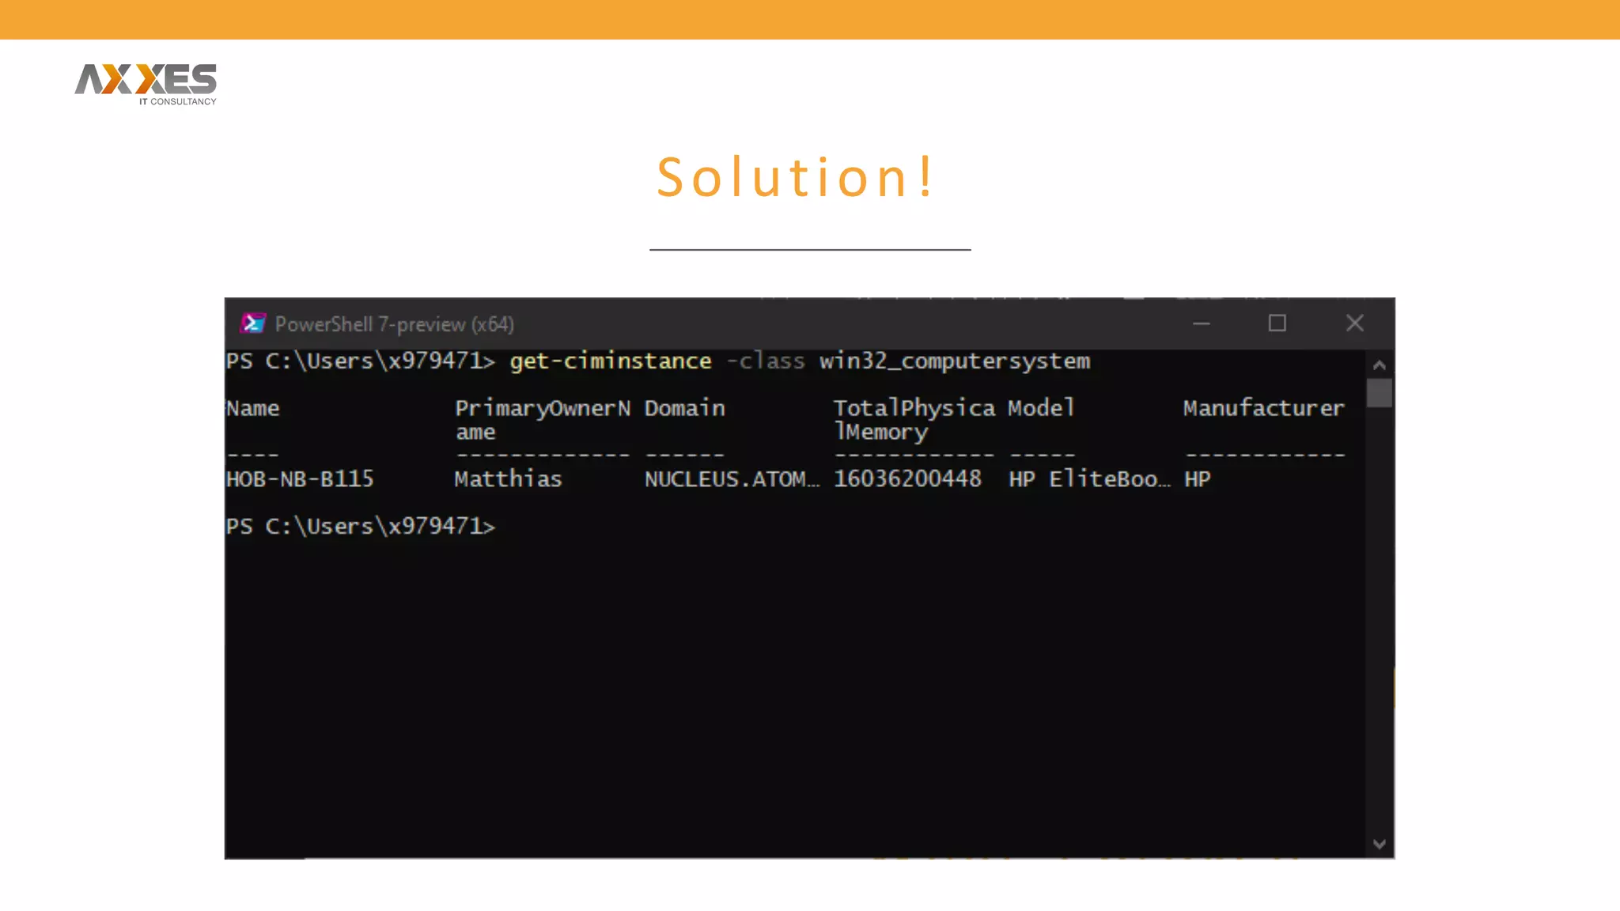Click the Matthias owner name value
The height and width of the screenshot is (911, 1620).
[x=508, y=479]
